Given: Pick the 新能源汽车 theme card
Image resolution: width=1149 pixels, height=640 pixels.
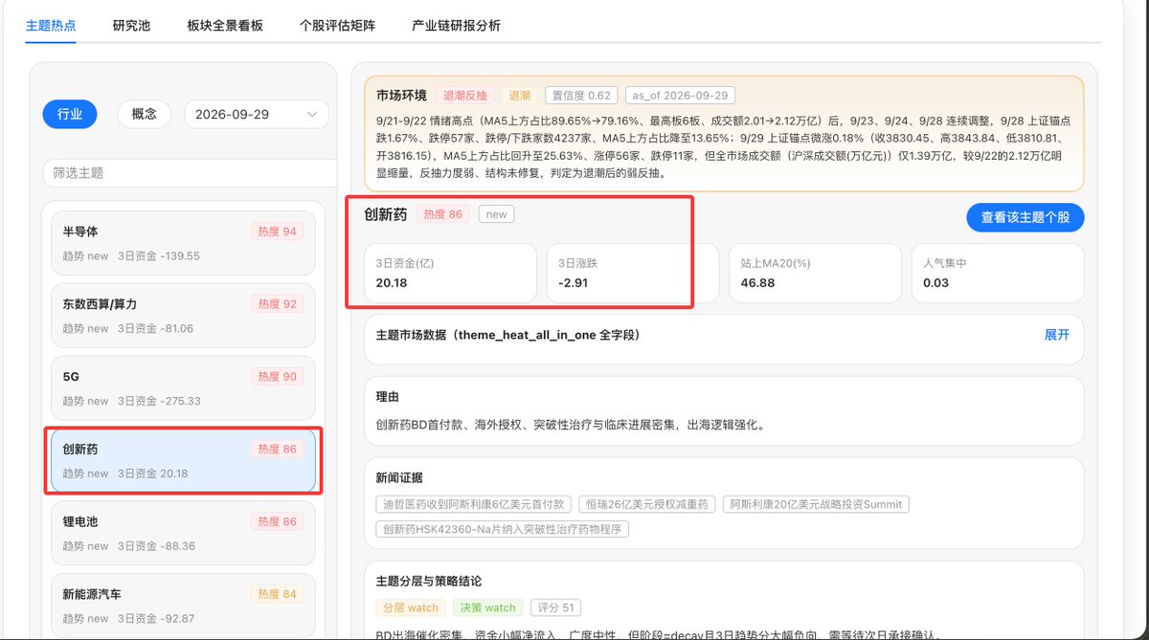Looking at the screenshot, I should (x=183, y=607).
